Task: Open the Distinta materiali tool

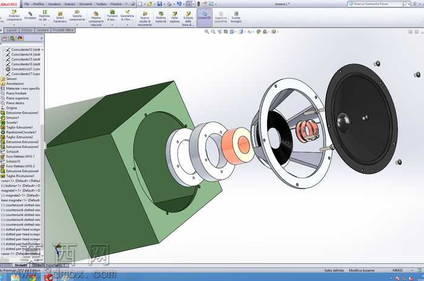Action: click(x=161, y=17)
